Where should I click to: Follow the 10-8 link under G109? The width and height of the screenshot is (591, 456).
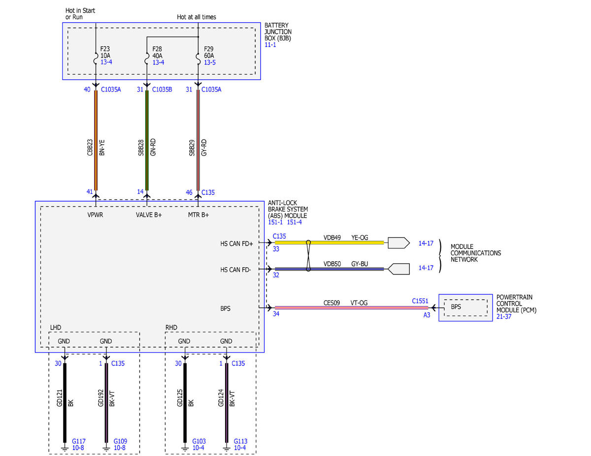[x=120, y=448]
